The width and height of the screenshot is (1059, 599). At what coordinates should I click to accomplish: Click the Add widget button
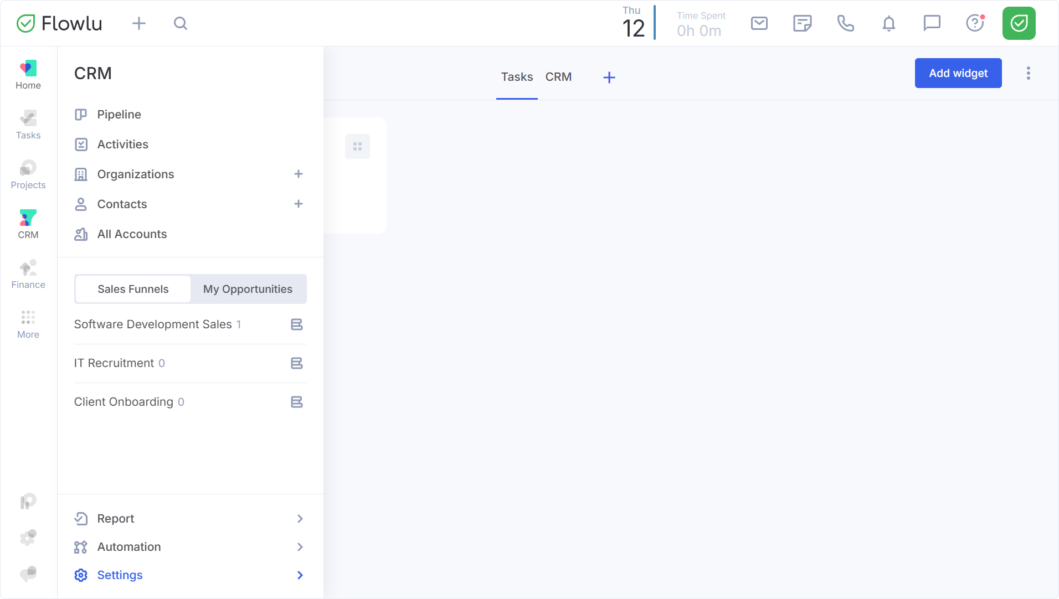[958, 73]
